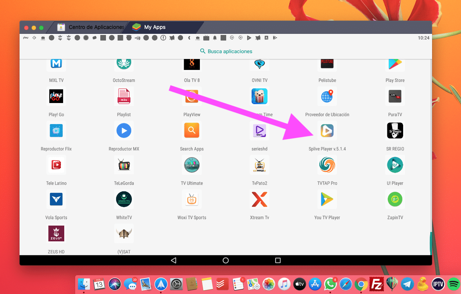
Task: Open the Play Store app
Action: coord(395,64)
